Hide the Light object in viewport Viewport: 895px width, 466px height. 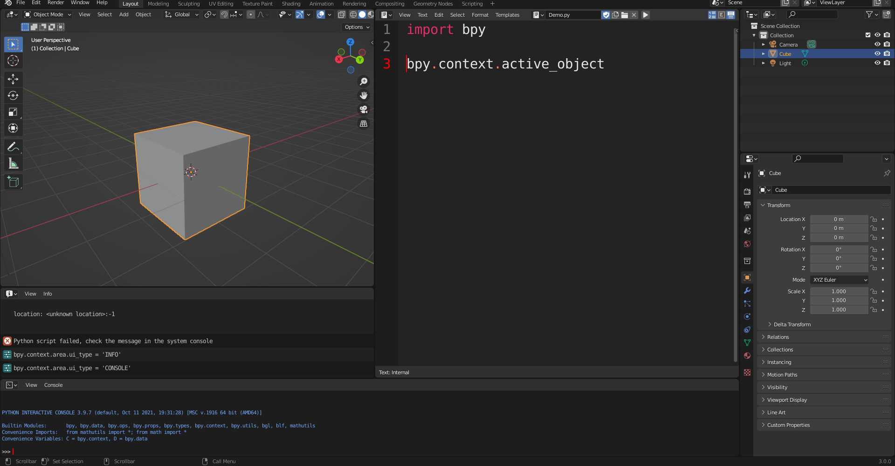[877, 63]
